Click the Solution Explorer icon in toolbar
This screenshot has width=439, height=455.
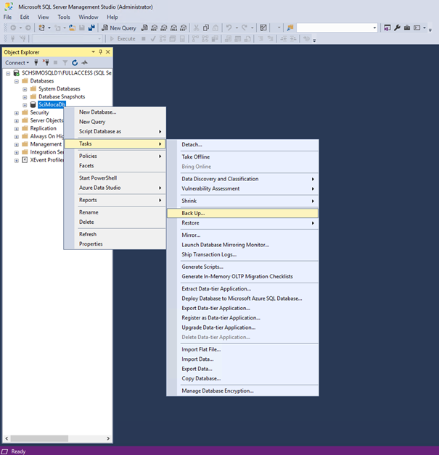(x=387, y=28)
